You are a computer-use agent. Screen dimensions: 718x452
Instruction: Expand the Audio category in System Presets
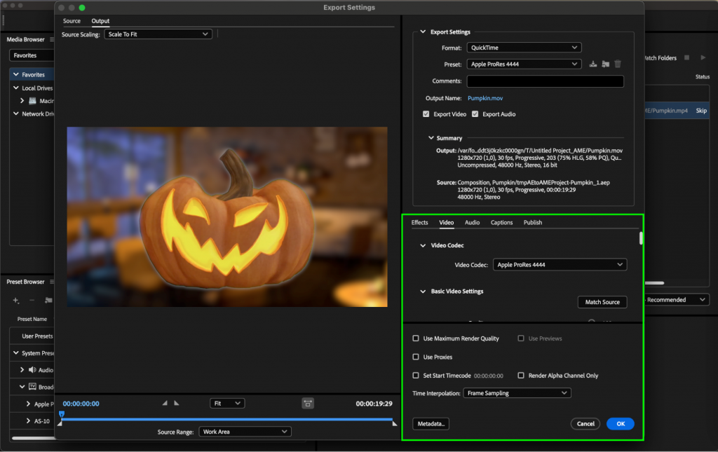pos(22,370)
